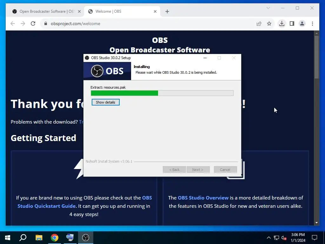Open the Windows Start menu
The width and height of the screenshot is (325, 244).
coord(8,238)
